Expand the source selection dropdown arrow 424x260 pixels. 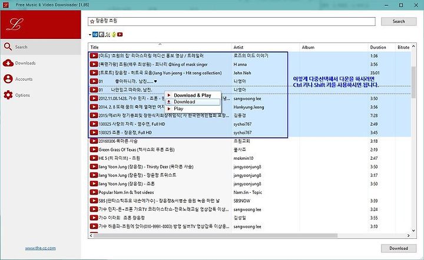pos(90,35)
